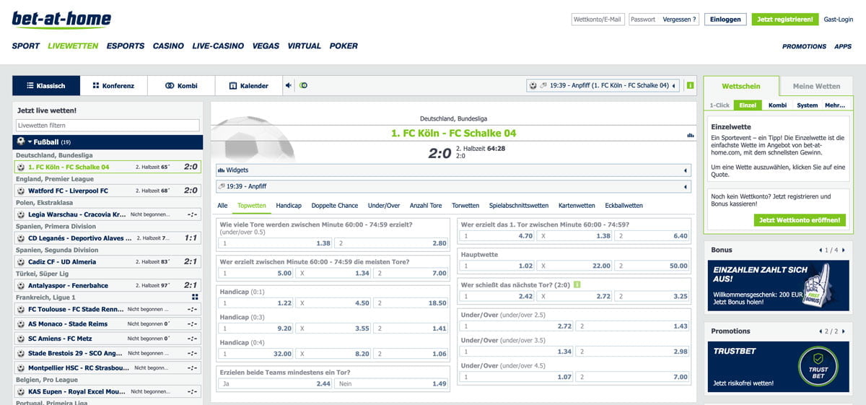
Task: Switch to Klassisch view
Action: click(46, 86)
